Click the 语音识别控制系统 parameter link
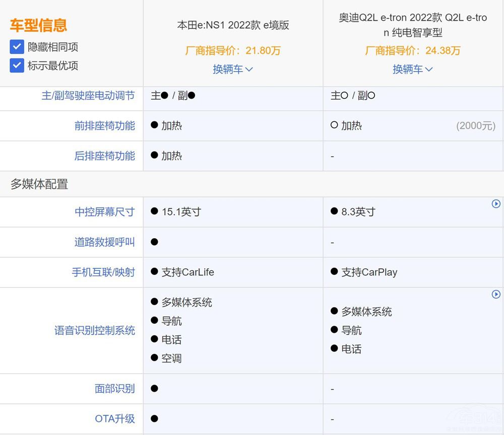 (x=94, y=331)
